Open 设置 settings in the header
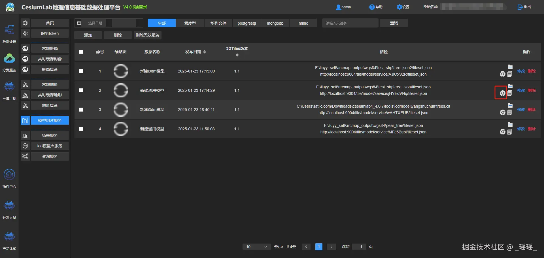 click(x=403, y=7)
